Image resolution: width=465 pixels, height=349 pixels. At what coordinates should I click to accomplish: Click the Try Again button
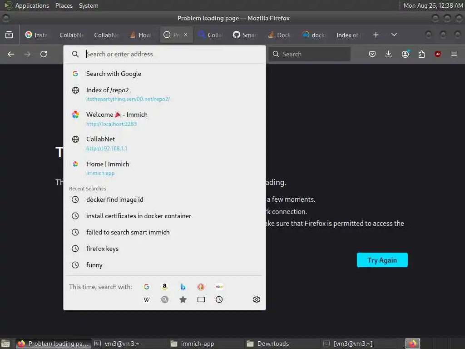[382, 260]
